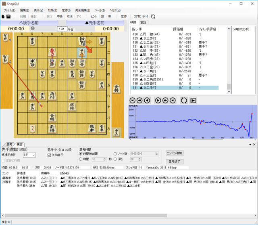Open the ヘルプ menu
This screenshot has height=225, width=258.
115,11
